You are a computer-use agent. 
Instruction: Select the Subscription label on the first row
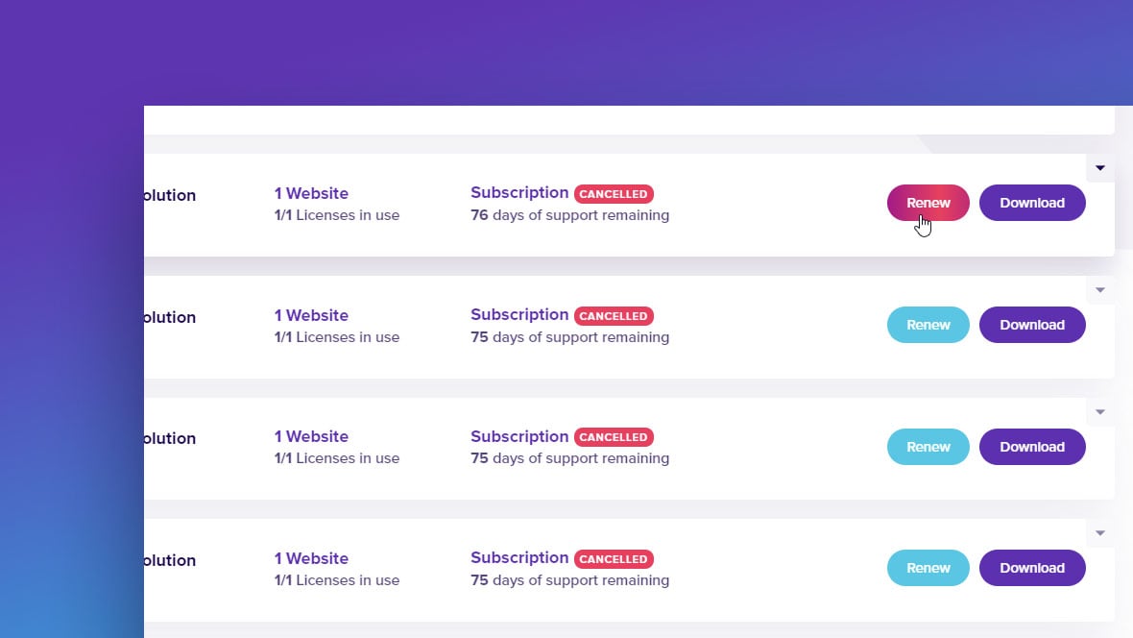click(x=519, y=192)
